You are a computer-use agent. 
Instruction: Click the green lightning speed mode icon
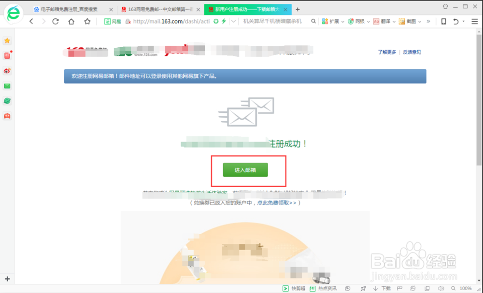(224, 21)
